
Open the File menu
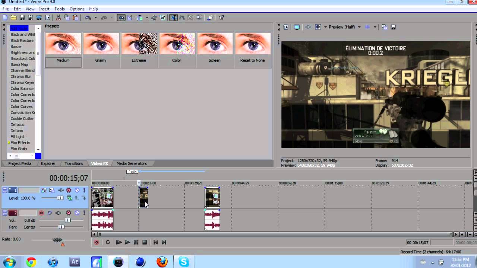(x=6, y=9)
